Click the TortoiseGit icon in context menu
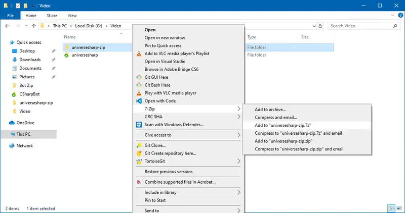The height and width of the screenshot is (213, 405). (x=139, y=162)
